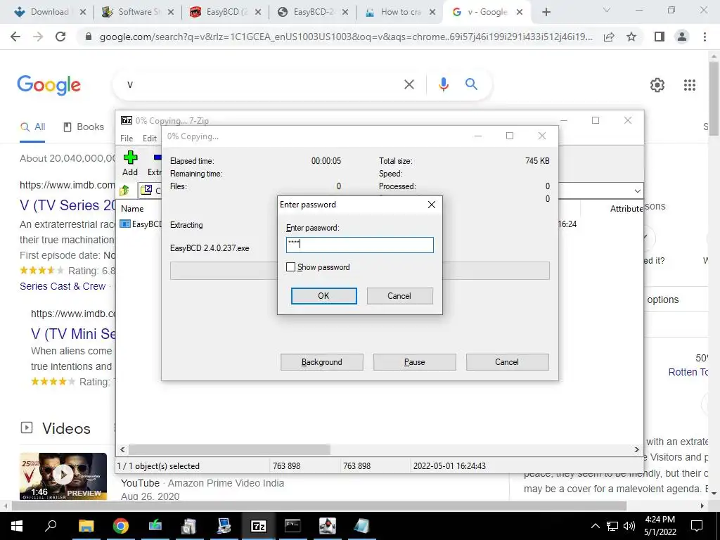The height and width of the screenshot is (540, 720).
Task: Send the extraction to Background
Action: (x=322, y=362)
